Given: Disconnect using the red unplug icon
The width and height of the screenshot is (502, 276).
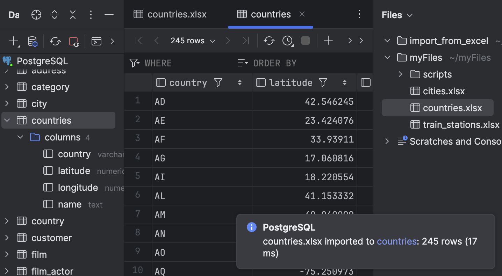Looking at the screenshot, I should coord(73,41).
